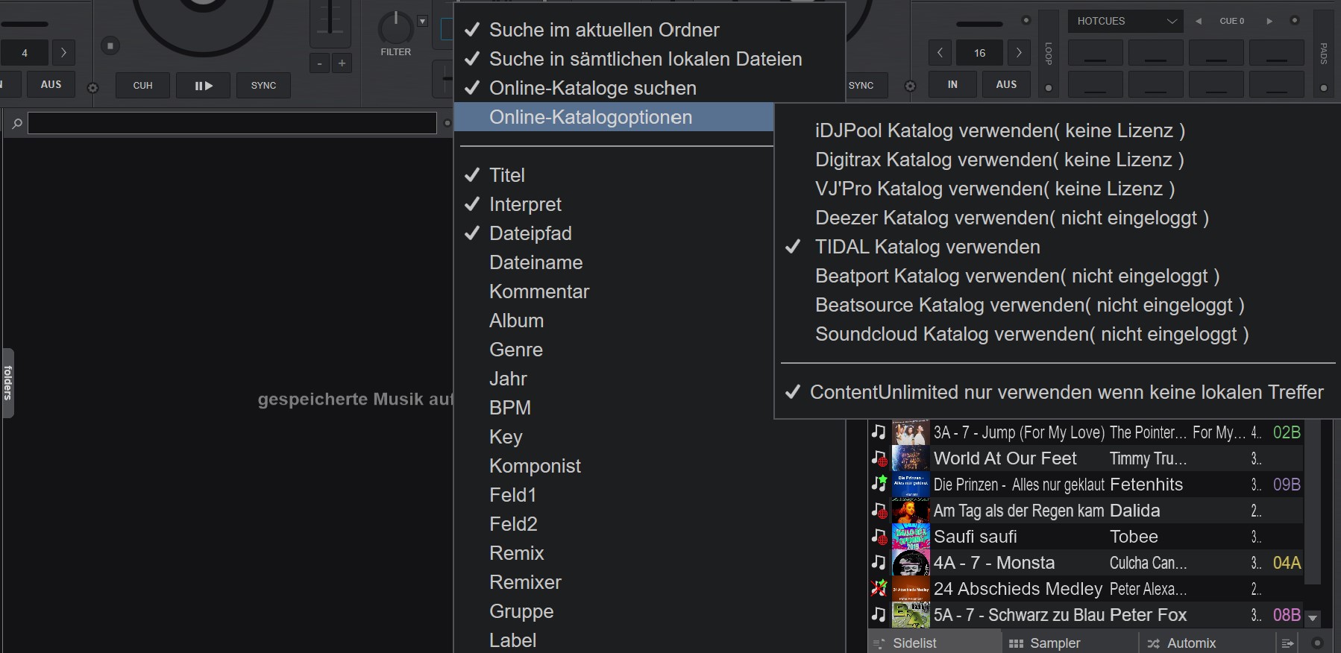Click left deck loop AUS button
Viewport: 1341px width, 653px height.
[51, 84]
